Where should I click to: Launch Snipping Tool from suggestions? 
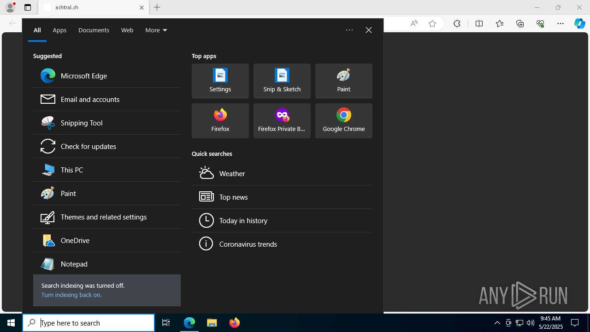(x=107, y=123)
